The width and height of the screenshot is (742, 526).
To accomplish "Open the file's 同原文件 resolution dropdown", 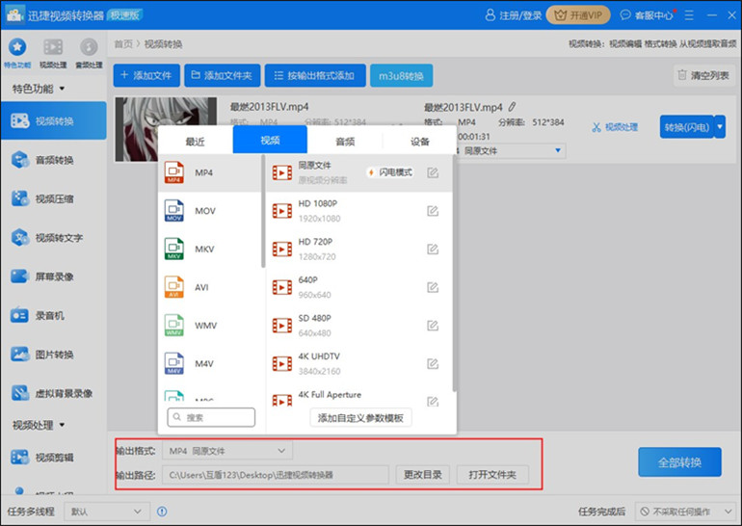I will [512, 151].
